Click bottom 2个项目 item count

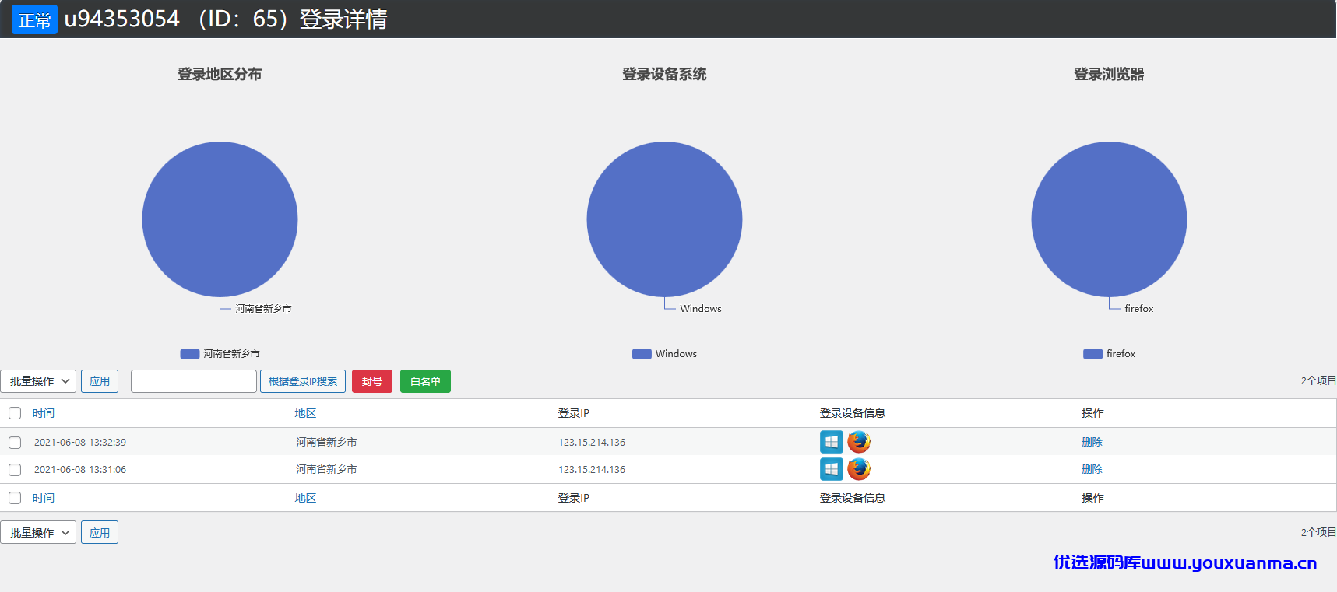tap(1318, 532)
